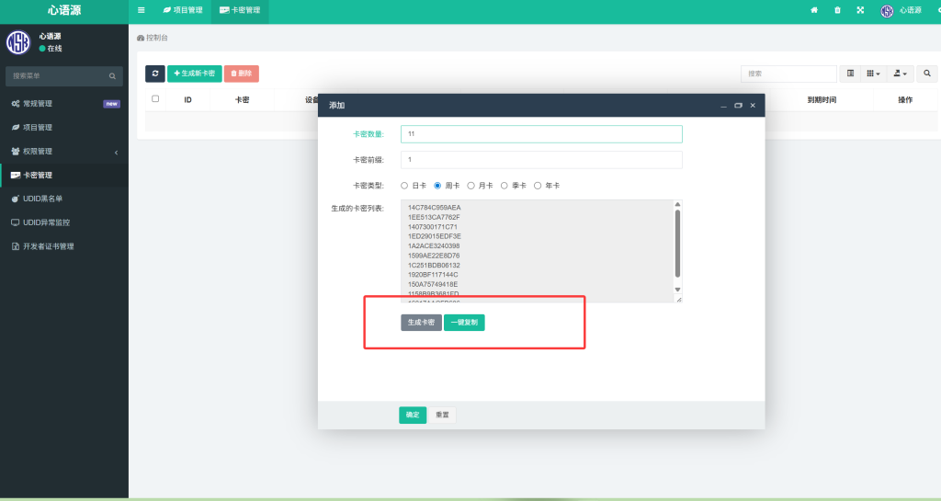
Task: Click the 生成卡密 button
Action: (x=421, y=323)
